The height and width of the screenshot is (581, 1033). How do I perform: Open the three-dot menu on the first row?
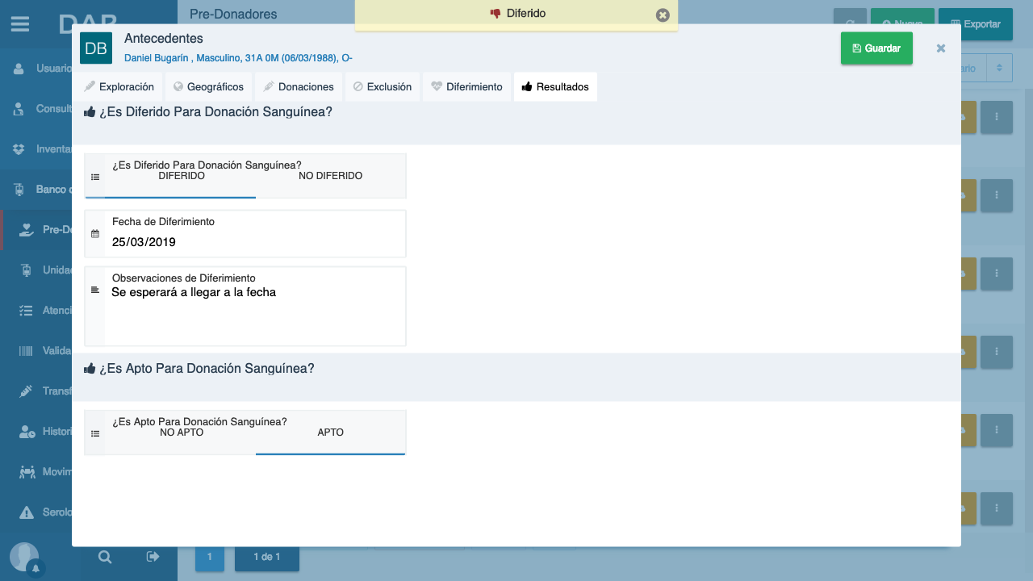pos(997,118)
